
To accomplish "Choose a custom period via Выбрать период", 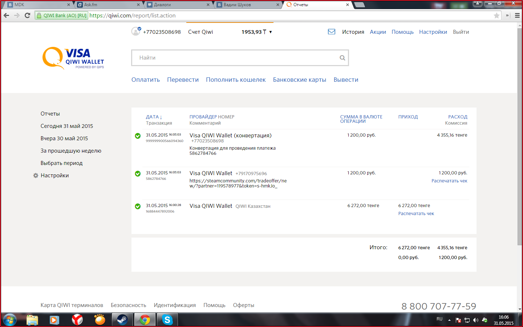I will (x=62, y=163).
